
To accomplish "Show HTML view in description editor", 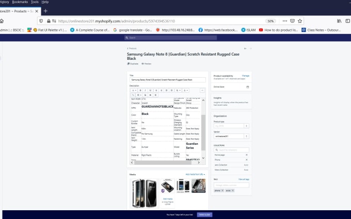I will (202, 90).
